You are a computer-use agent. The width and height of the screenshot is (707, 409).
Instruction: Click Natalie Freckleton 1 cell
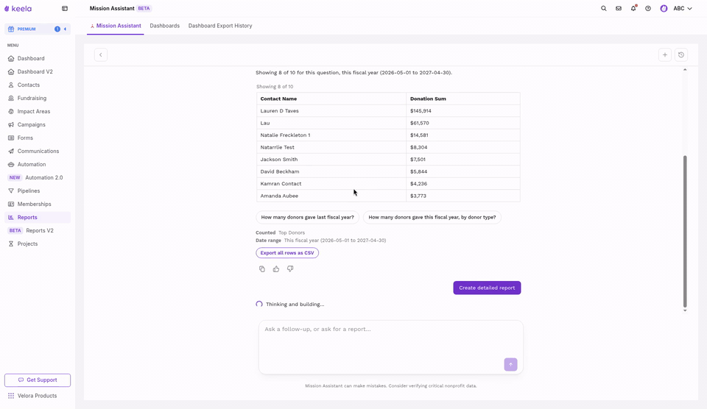[x=331, y=135]
